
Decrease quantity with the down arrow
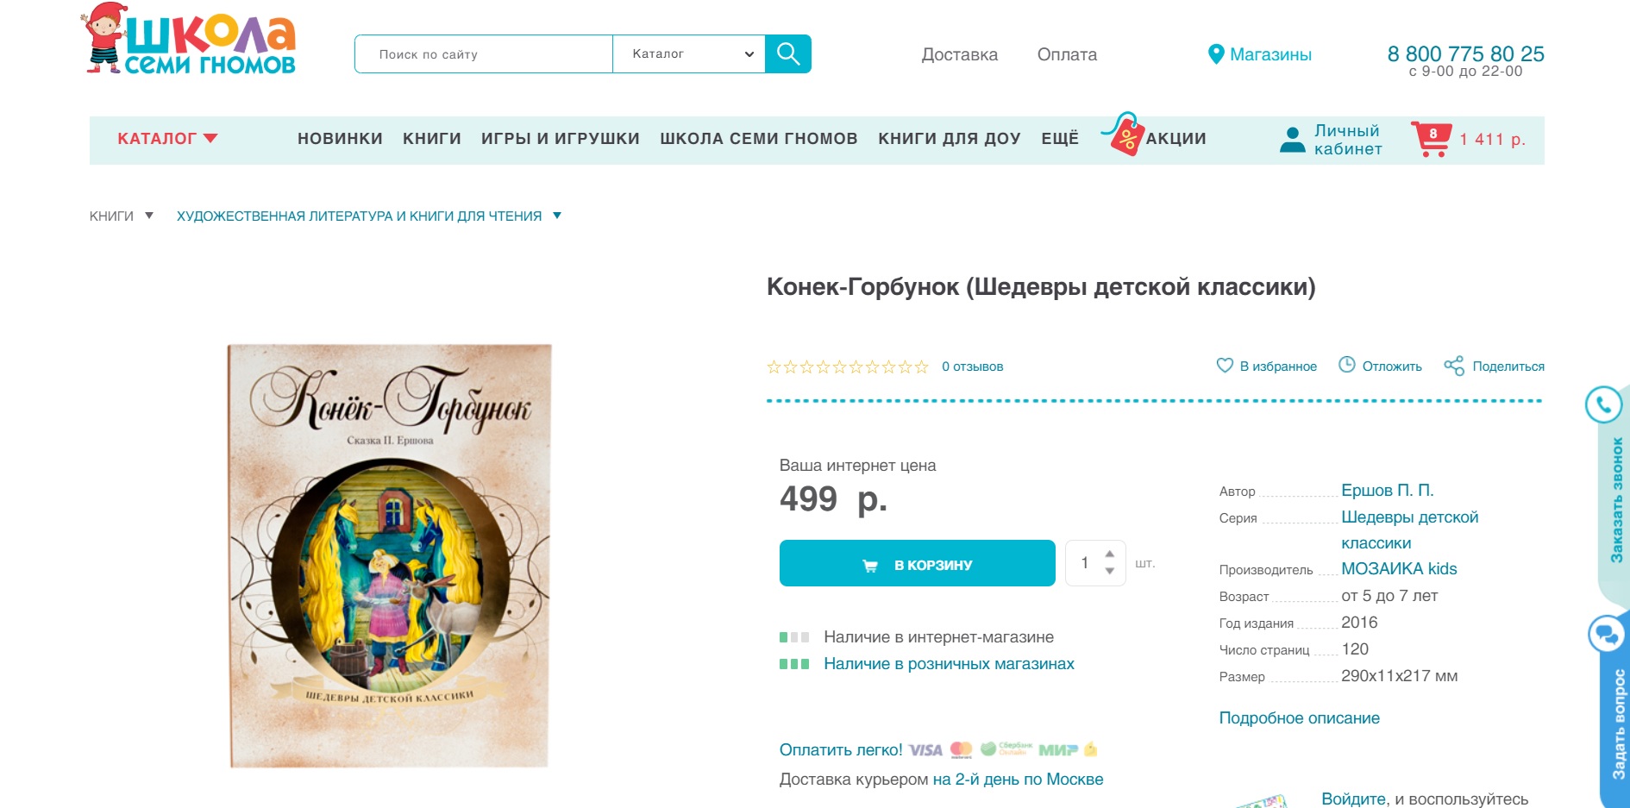1110,571
